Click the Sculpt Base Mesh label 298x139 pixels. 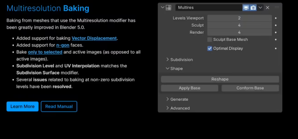[230, 40]
